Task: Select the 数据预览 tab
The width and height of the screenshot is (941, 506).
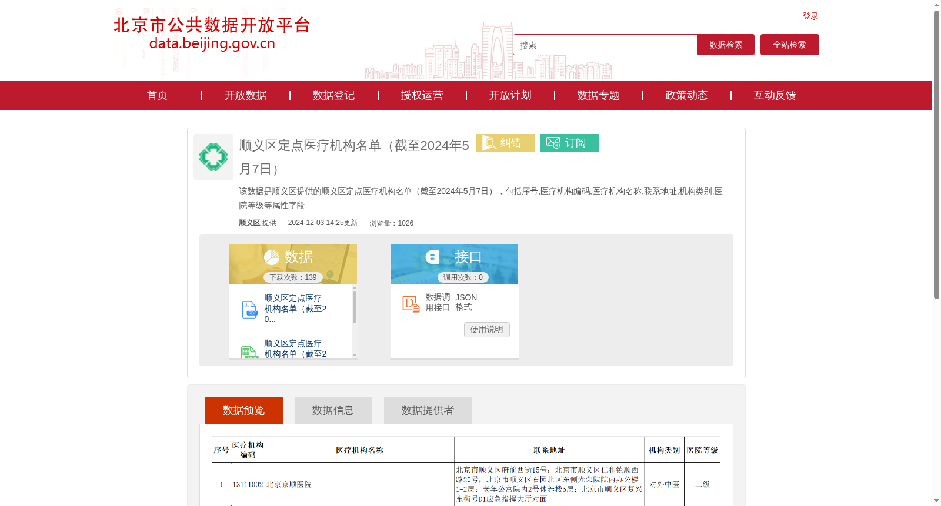Action: [244, 410]
